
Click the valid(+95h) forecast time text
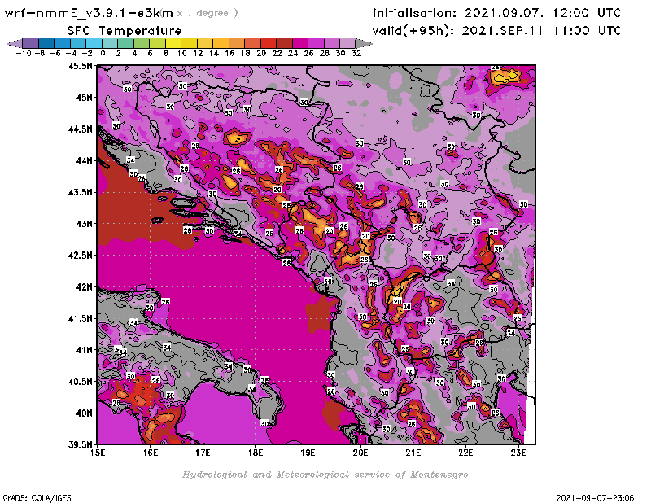[496, 31]
